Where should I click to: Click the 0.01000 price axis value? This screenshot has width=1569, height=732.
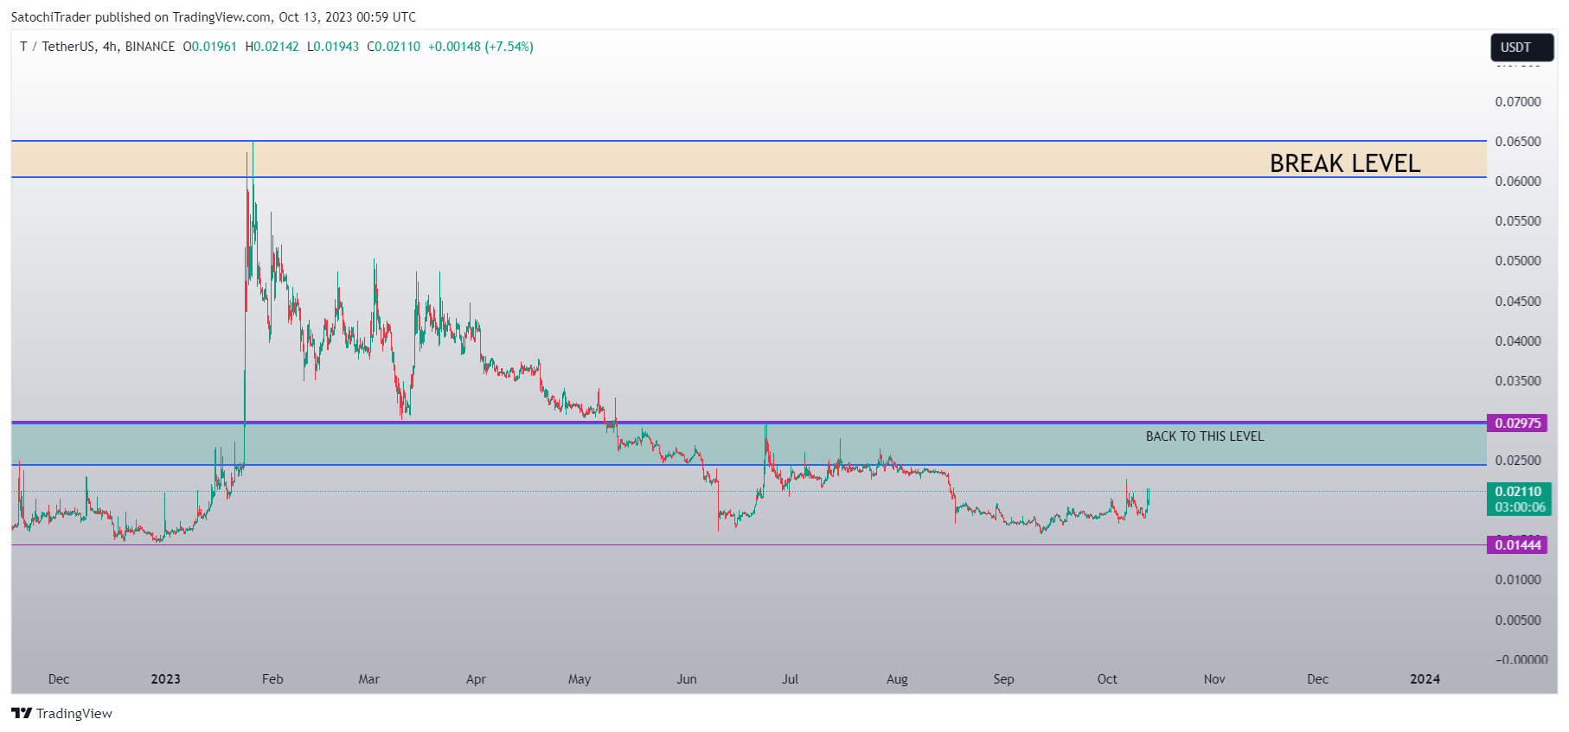[1518, 580]
